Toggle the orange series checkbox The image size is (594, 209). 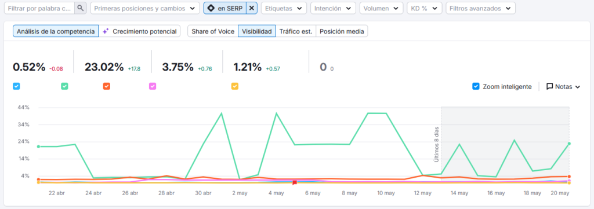pos(107,86)
